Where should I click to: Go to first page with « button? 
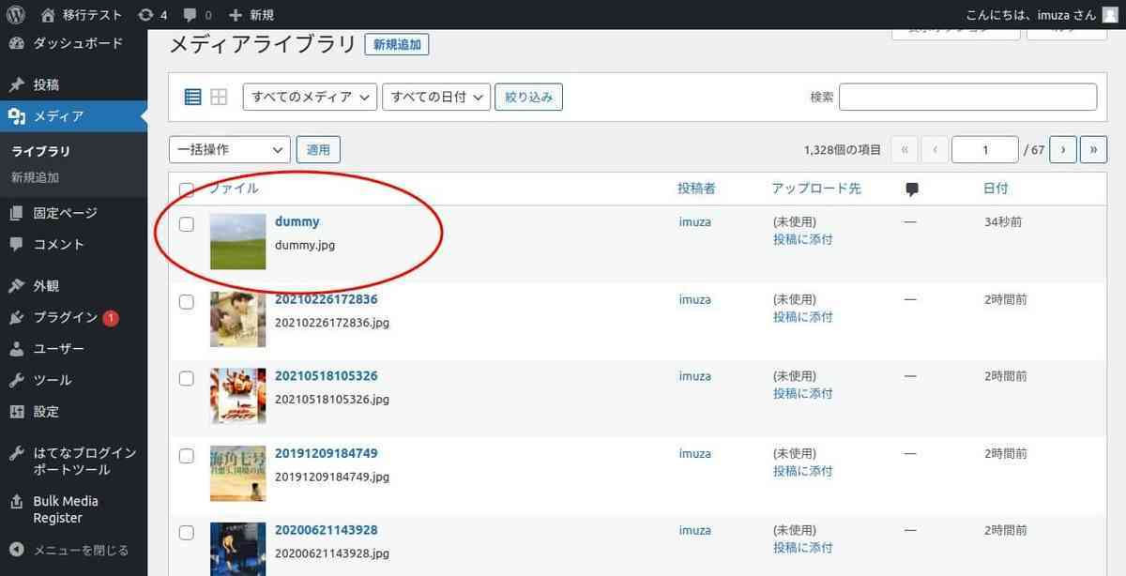905,149
